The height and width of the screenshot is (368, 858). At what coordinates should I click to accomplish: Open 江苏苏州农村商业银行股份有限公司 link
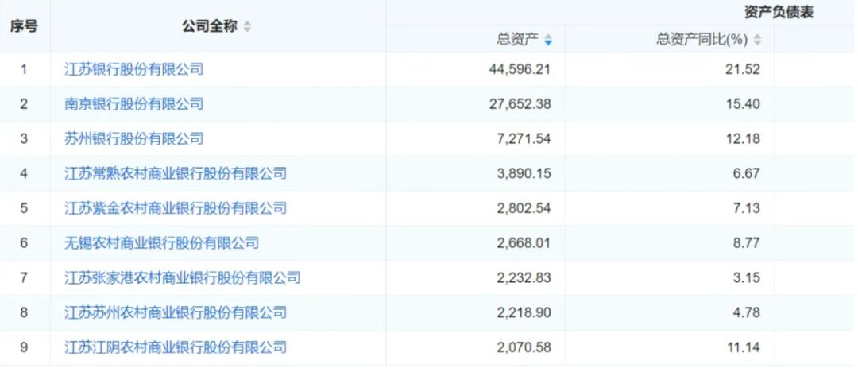pos(176,312)
